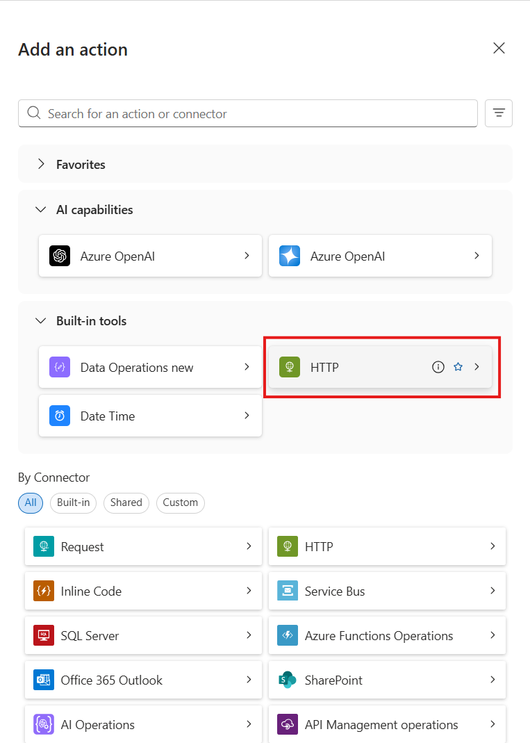Click the AI Operations icon
Image resolution: width=530 pixels, height=743 pixels.
coord(44,724)
